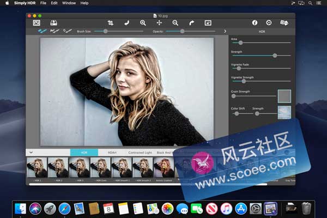Select the third eraser brush icon
Viewport: 327px width, 218px height.
68,32
